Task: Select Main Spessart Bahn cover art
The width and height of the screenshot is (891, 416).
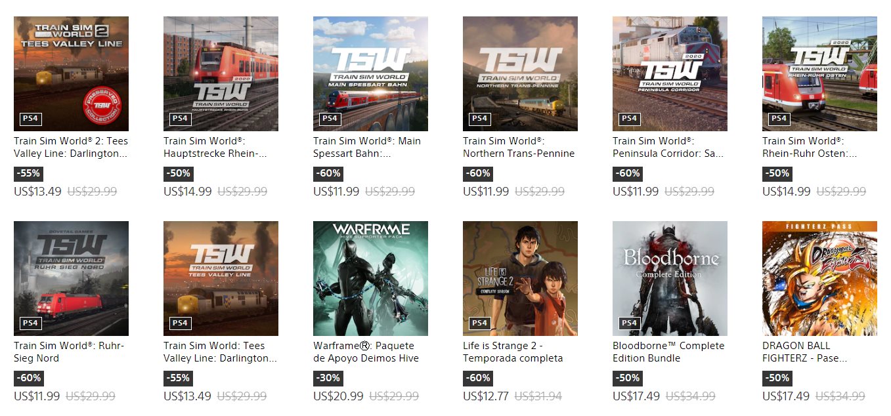Action: [x=370, y=74]
